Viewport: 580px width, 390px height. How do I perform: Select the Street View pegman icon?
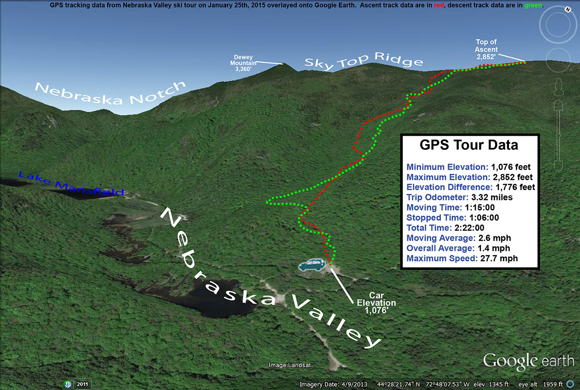pyautogui.click(x=558, y=87)
